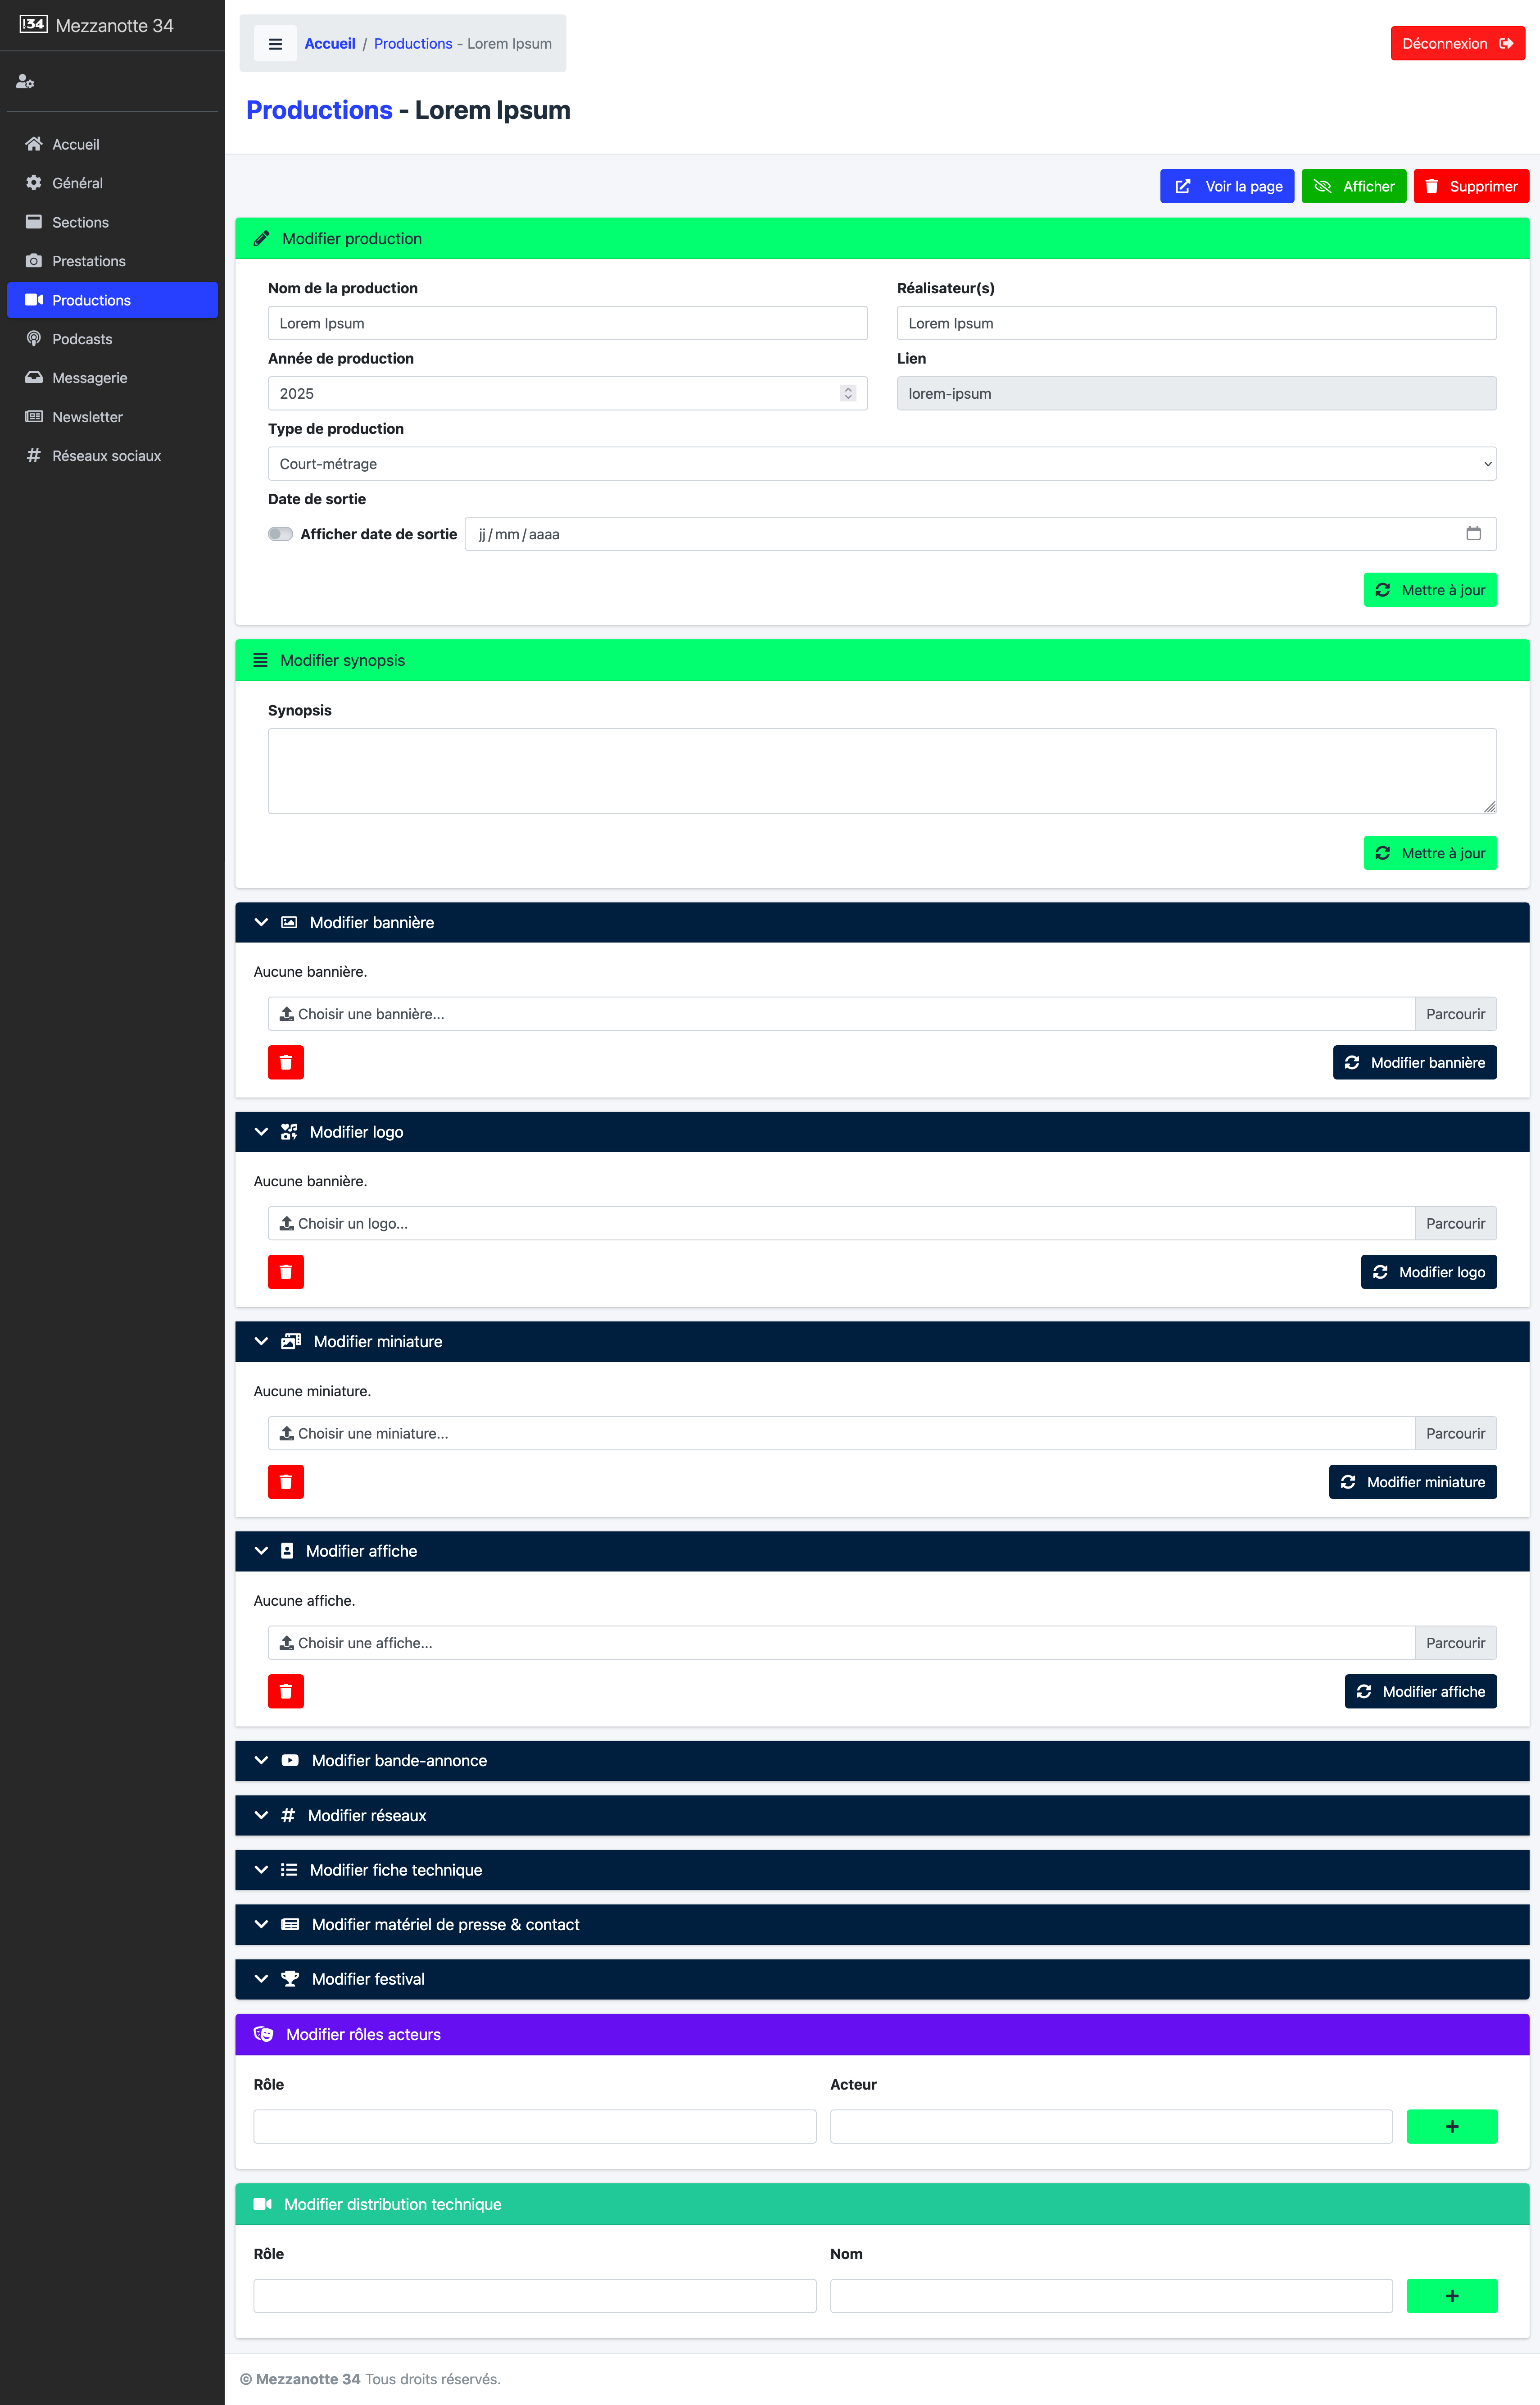Viewport: 1540px width, 2405px height.
Task: Expand the Modifier réseaux section
Action: click(881, 1815)
